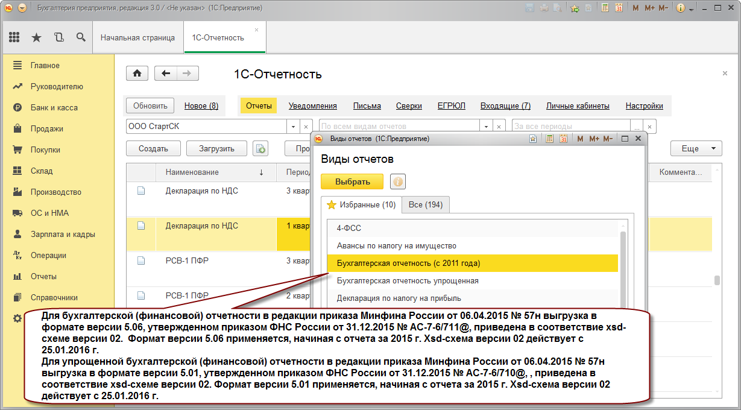The width and height of the screenshot is (741, 410).
Task: Click the Обновить button
Action: point(150,106)
